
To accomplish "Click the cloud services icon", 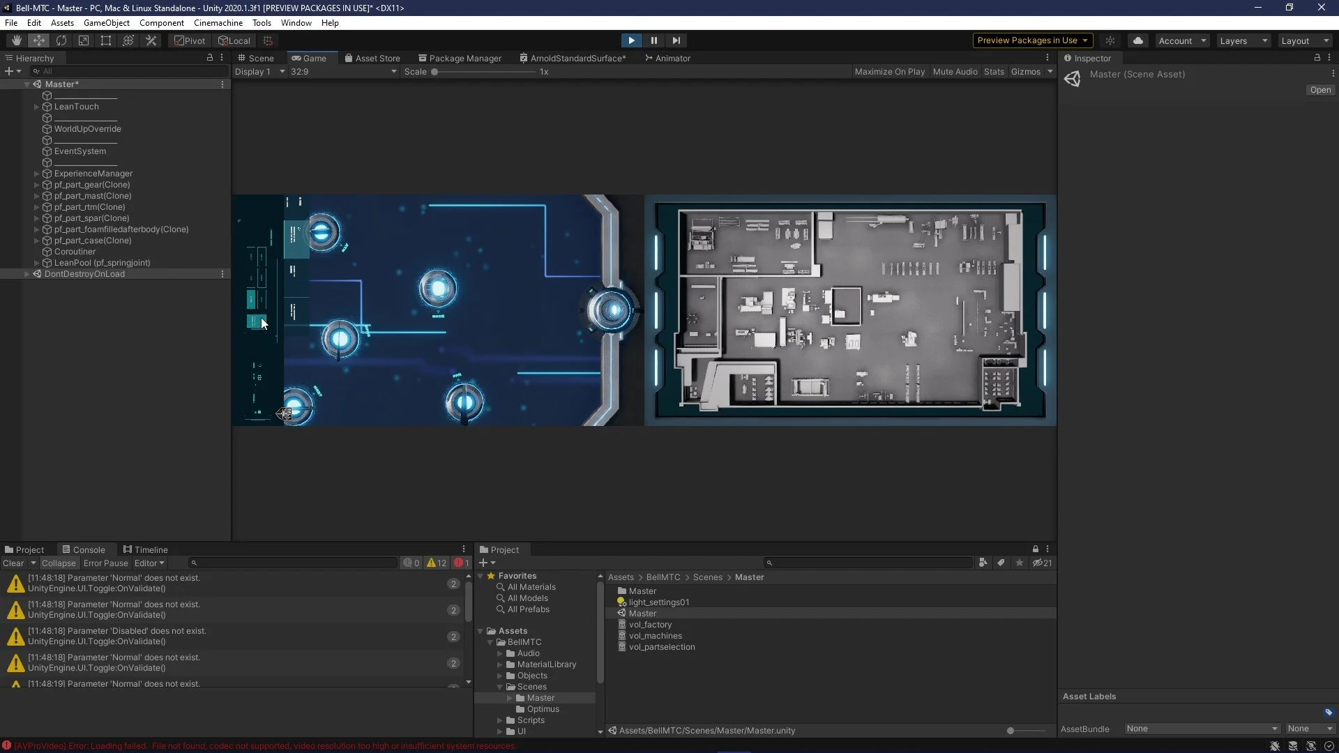I will pos(1137,40).
